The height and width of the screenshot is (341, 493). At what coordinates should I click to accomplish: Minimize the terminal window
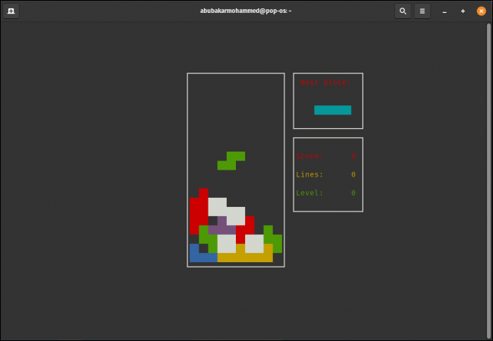click(x=444, y=11)
